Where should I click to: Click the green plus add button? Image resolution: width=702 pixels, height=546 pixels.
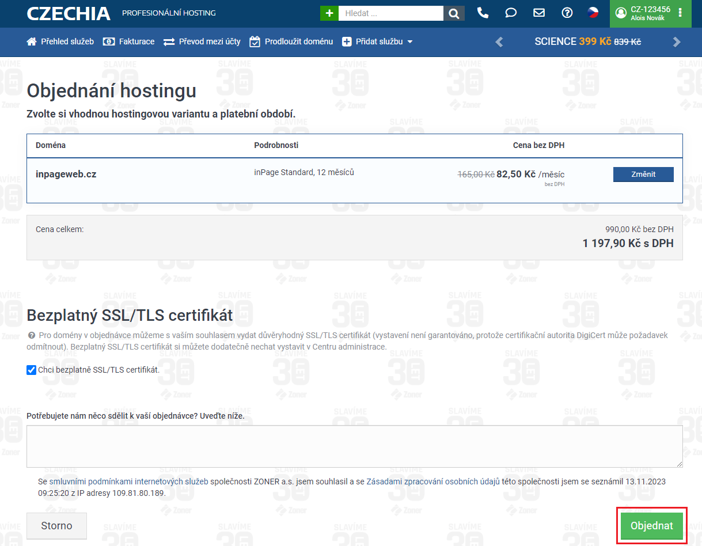329,13
